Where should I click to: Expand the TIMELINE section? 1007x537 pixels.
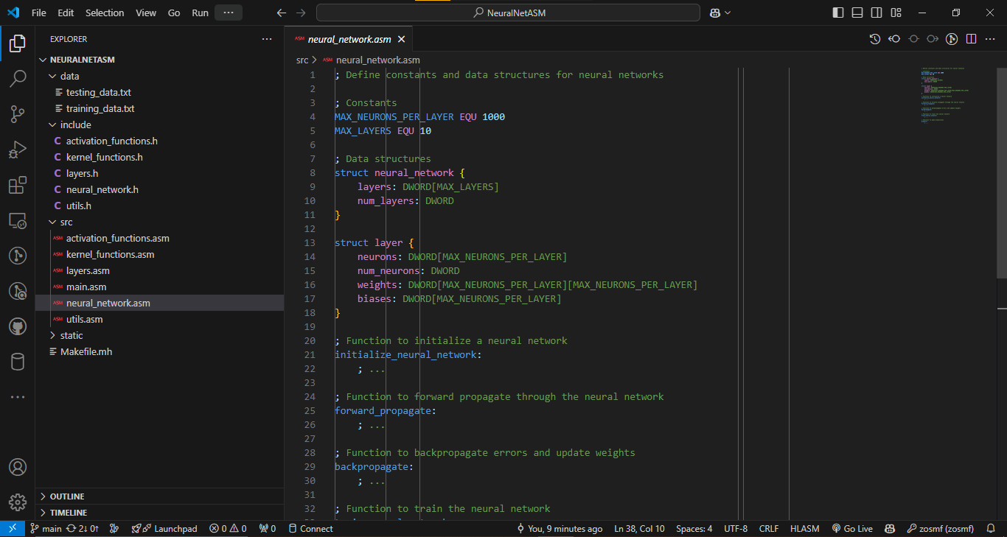159,513
